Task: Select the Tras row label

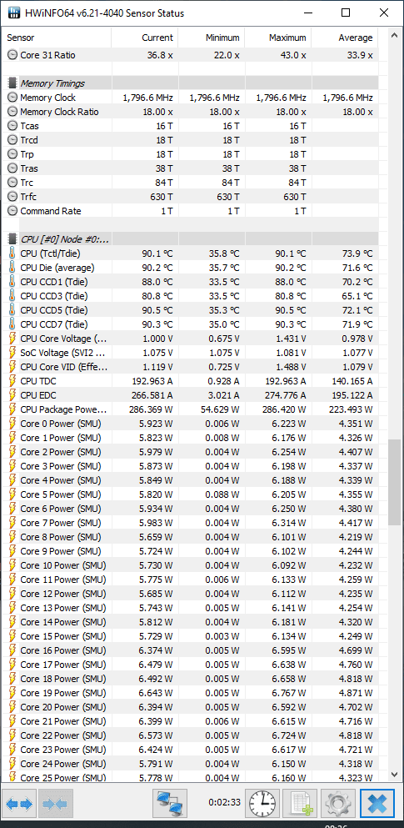Action: [x=29, y=168]
